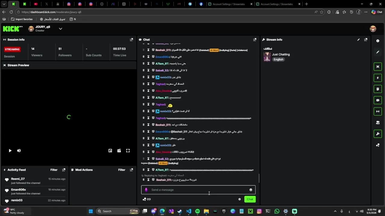Go back in the browser

tap(4, 12)
